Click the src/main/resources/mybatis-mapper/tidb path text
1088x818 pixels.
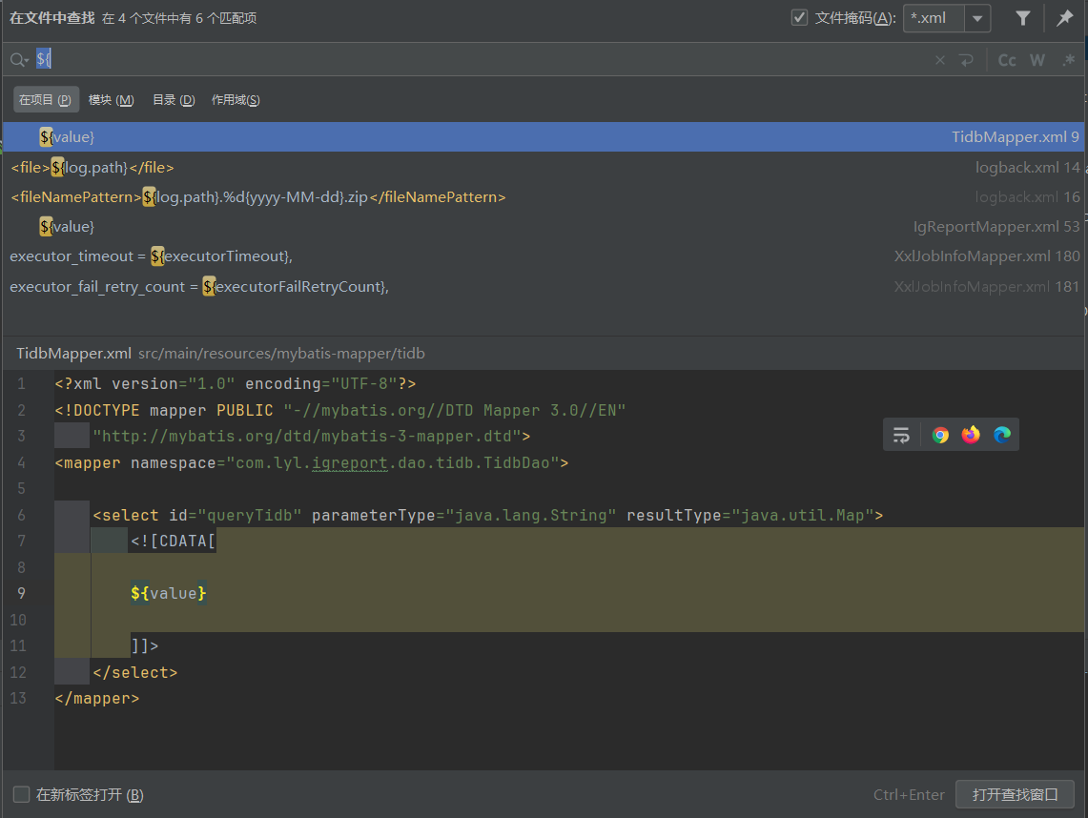coord(281,354)
